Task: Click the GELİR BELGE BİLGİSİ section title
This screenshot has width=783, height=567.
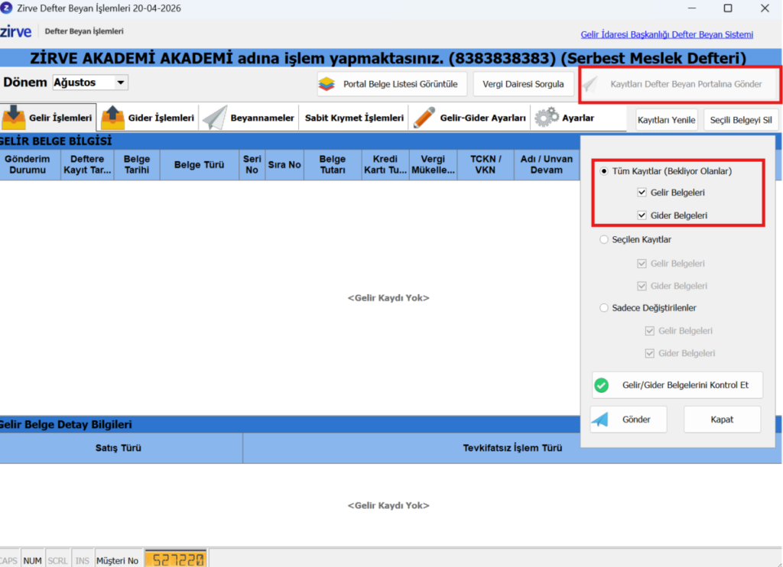Action: point(56,141)
